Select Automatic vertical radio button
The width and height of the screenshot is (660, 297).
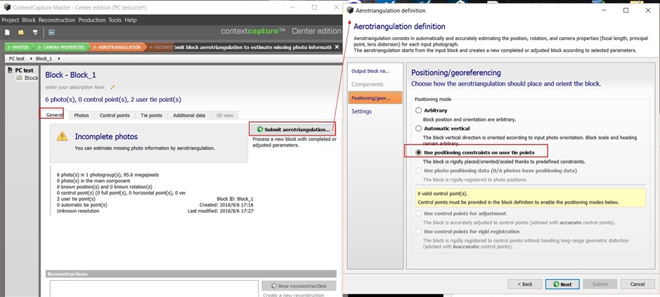(x=418, y=128)
